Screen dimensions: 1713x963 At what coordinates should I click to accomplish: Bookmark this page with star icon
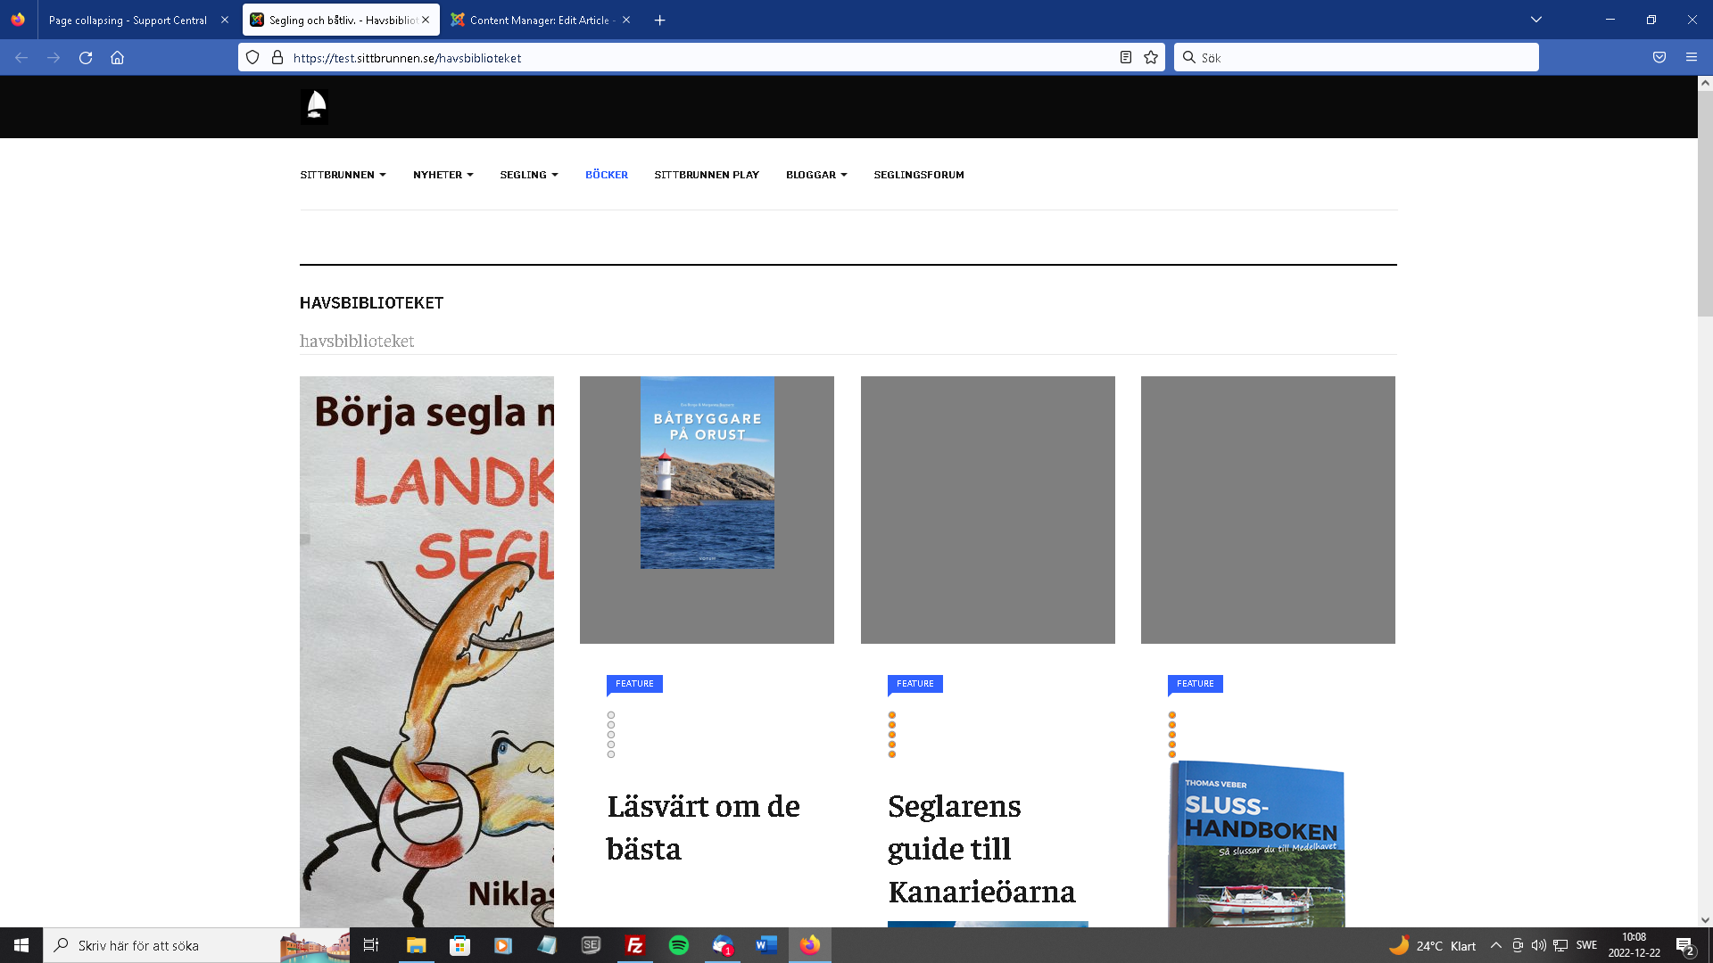(x=1151, y=58)
